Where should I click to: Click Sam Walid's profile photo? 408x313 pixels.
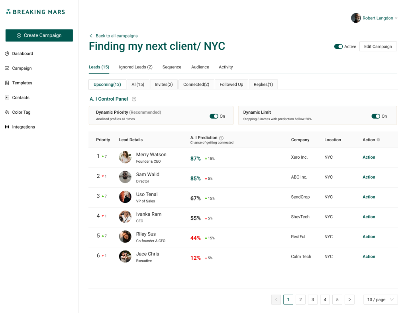tap(125, 177)
